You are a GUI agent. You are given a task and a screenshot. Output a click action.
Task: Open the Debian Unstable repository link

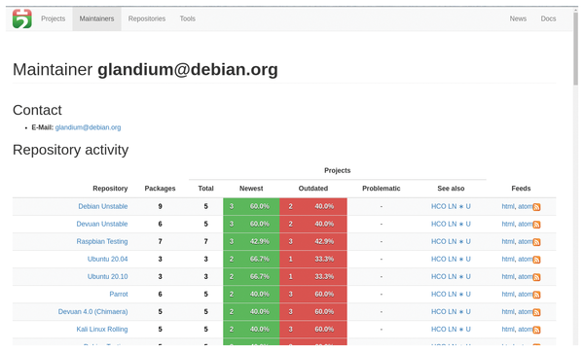(x=103, y=206)
